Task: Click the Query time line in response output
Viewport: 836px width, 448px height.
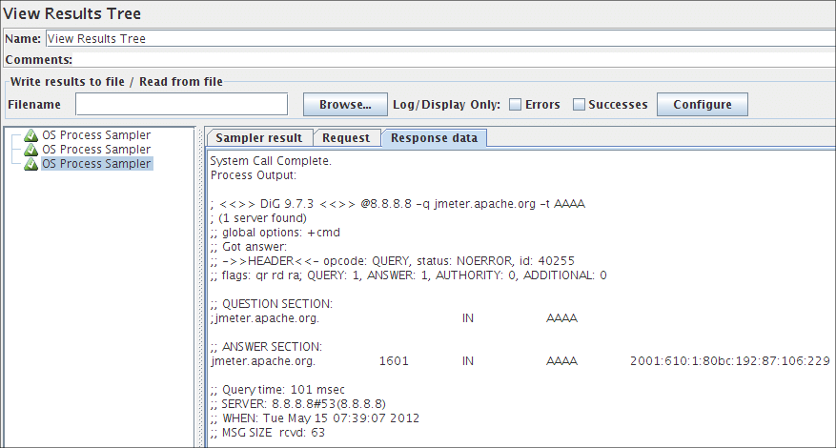Action: (277, 390)
